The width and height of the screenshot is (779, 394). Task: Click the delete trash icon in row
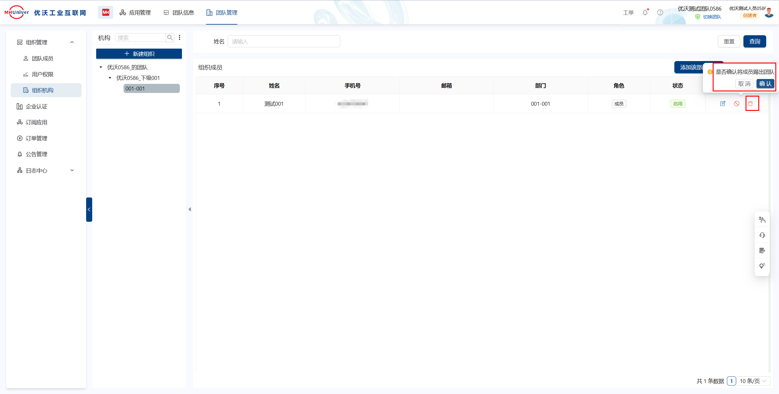coord(750,104)
